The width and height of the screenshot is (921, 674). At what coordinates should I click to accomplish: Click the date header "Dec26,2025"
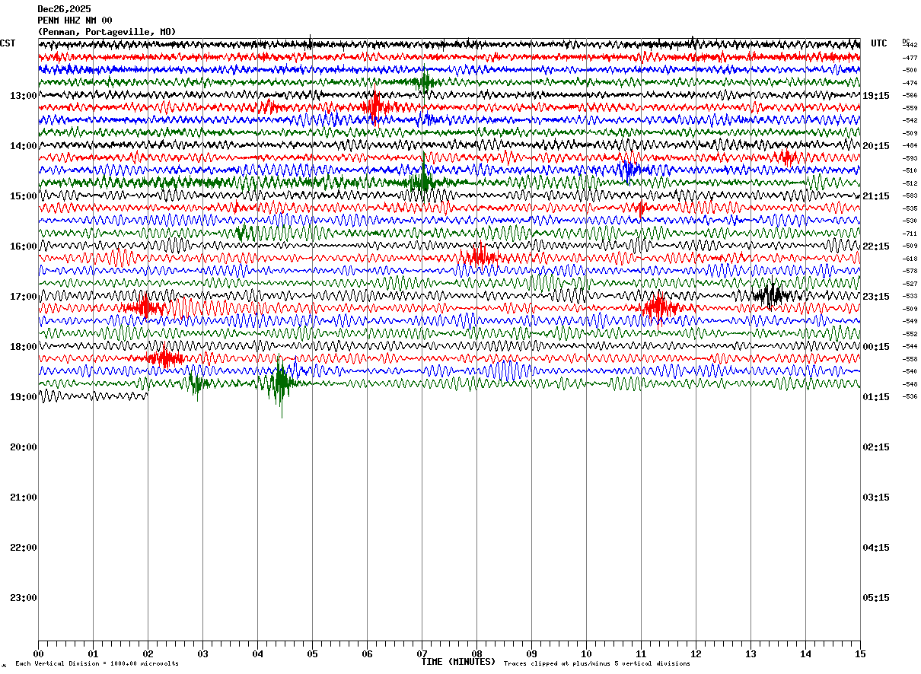64,9
